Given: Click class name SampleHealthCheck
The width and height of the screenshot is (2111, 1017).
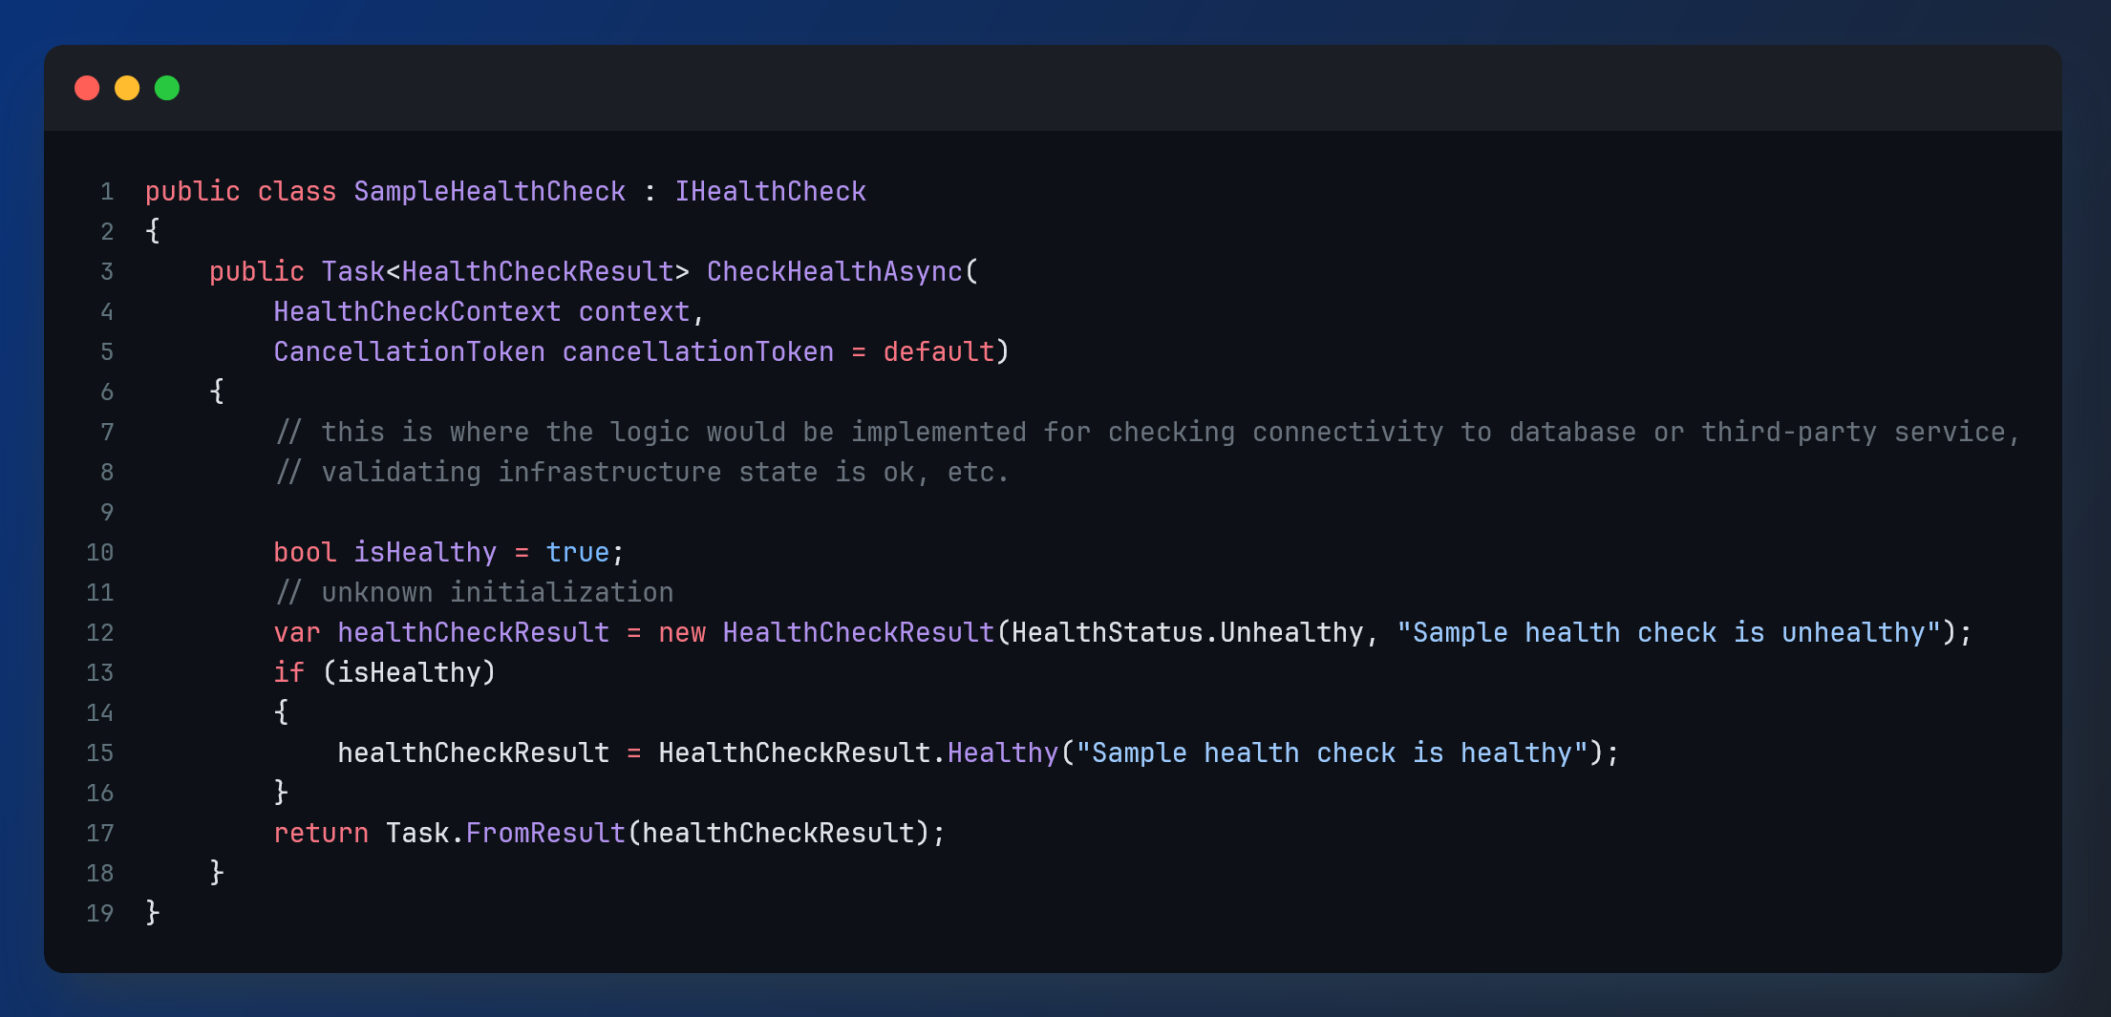Looking at the screenshot, I should 490,192.
